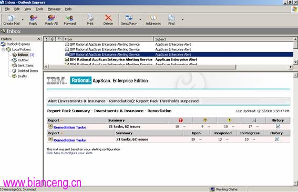Click the informational severity column icon

[x=254, y=120]
